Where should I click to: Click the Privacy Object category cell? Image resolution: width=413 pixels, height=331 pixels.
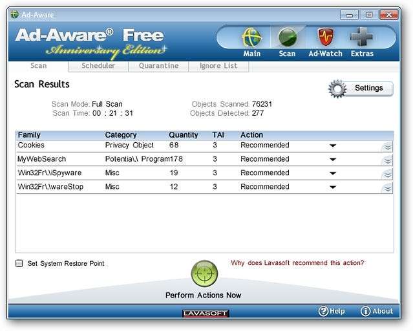(129, 145)
